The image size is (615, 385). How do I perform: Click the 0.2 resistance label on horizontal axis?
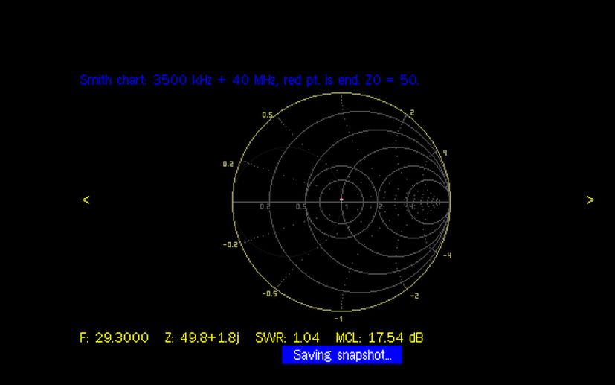click(265, 206)
